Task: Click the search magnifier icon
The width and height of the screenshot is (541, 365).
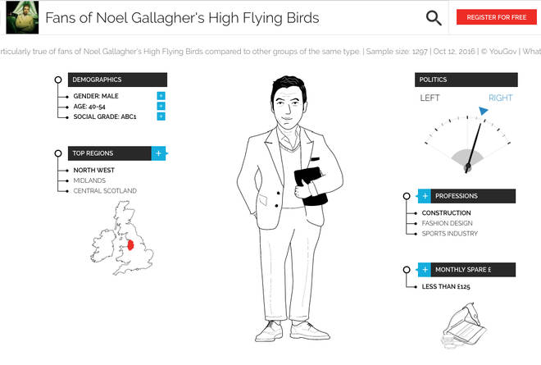Action: 434,17
